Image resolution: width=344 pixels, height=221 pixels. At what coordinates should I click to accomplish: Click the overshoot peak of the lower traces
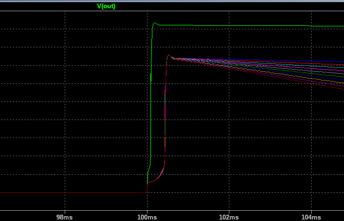point(169,55)
